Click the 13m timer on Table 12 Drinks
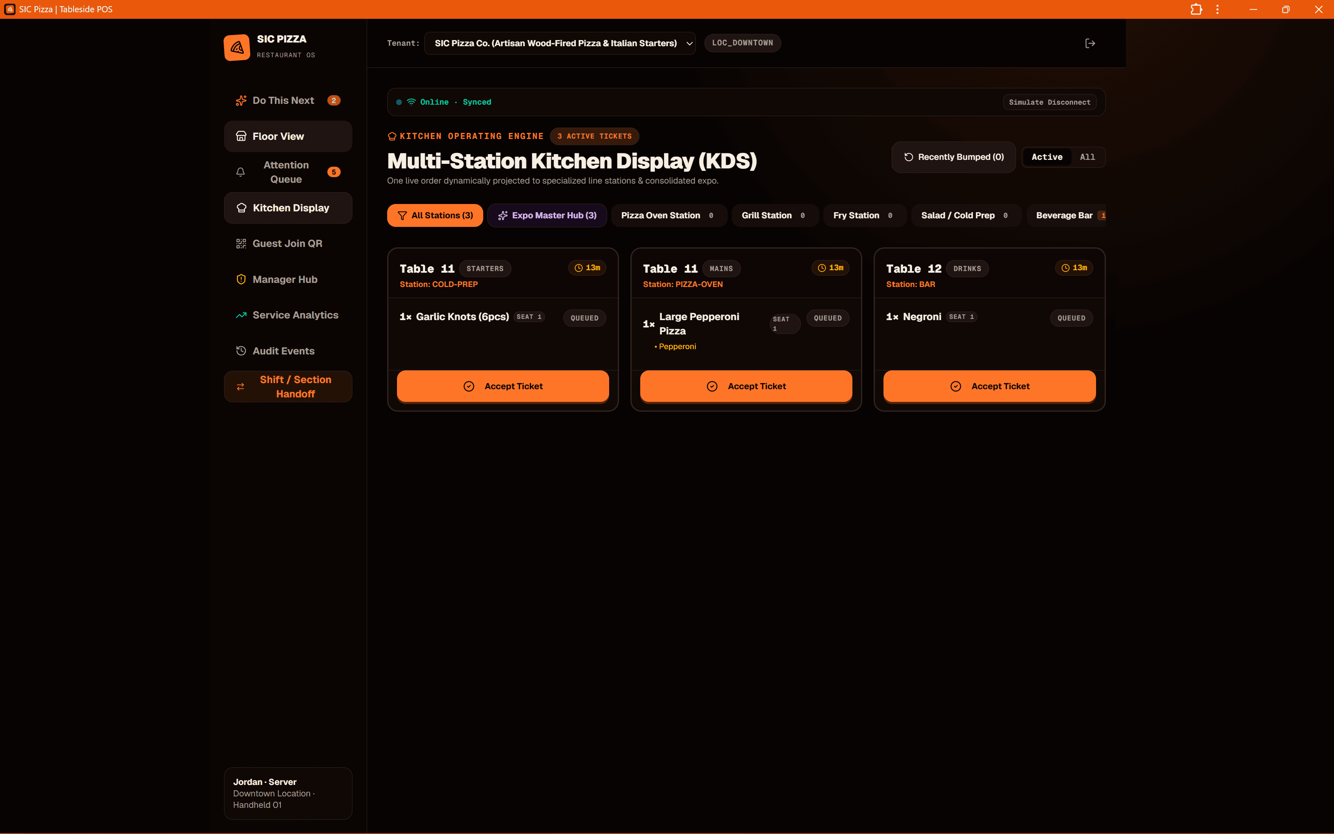 pos(1074,268)
